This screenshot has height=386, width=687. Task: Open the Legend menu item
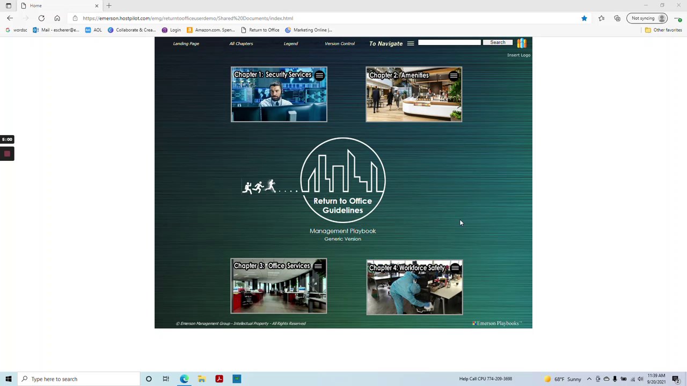290,43
